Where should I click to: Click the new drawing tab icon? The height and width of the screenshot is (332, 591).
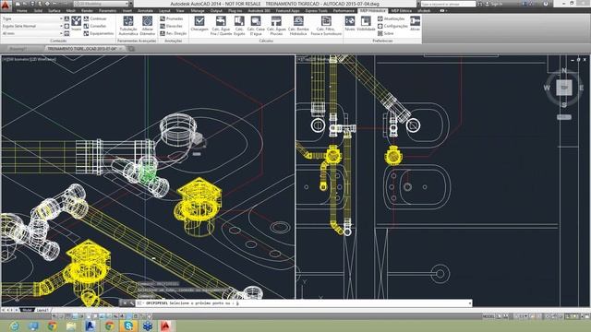[131, 49]
